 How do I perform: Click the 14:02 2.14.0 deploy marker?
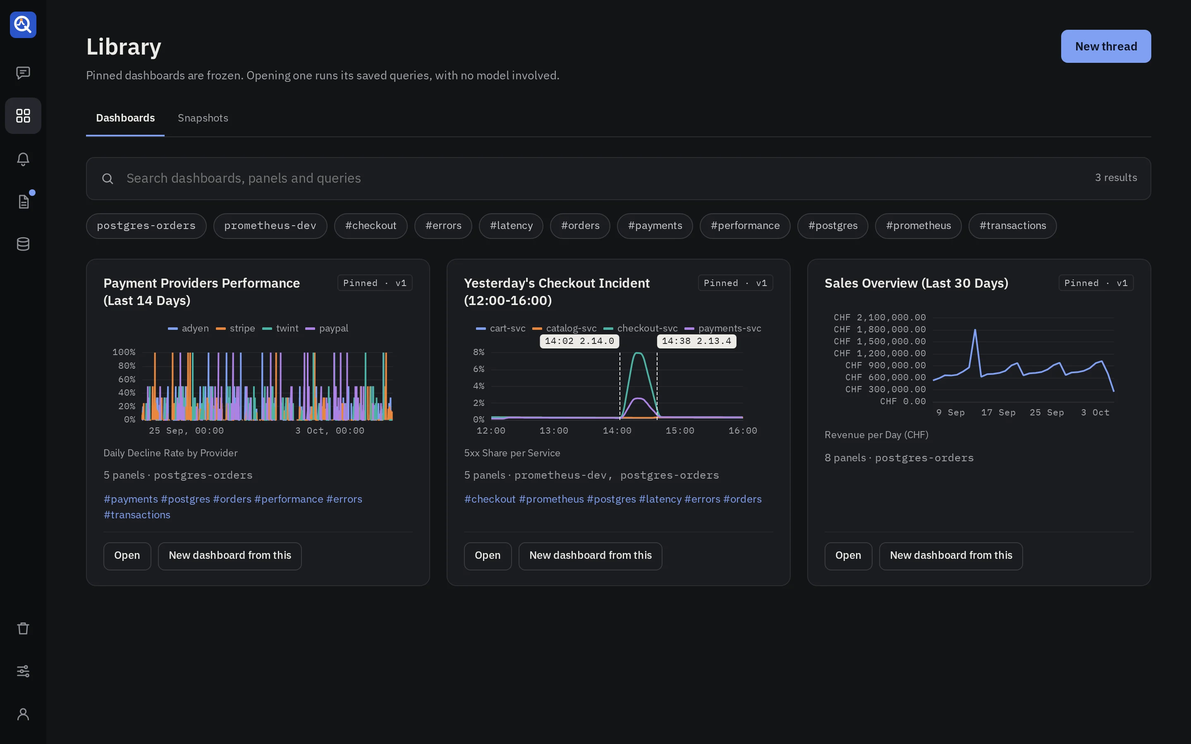point(579,341)
